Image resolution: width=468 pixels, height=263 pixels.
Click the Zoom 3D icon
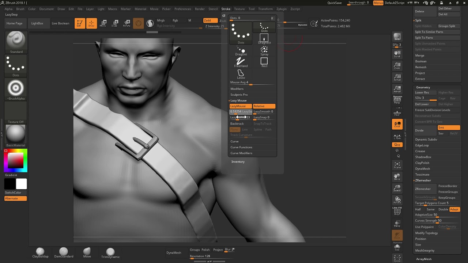[397, 188]
